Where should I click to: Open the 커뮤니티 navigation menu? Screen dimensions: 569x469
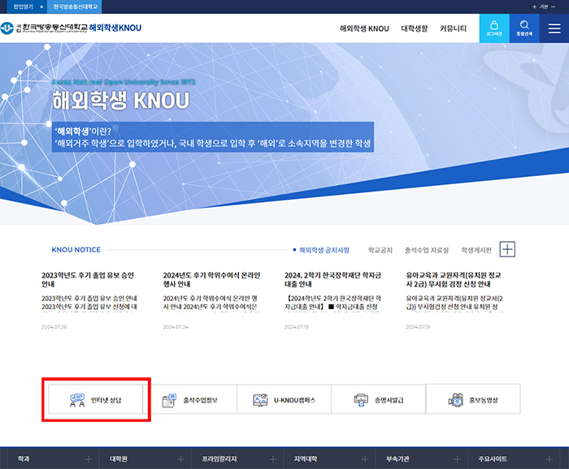pos(453,28)
